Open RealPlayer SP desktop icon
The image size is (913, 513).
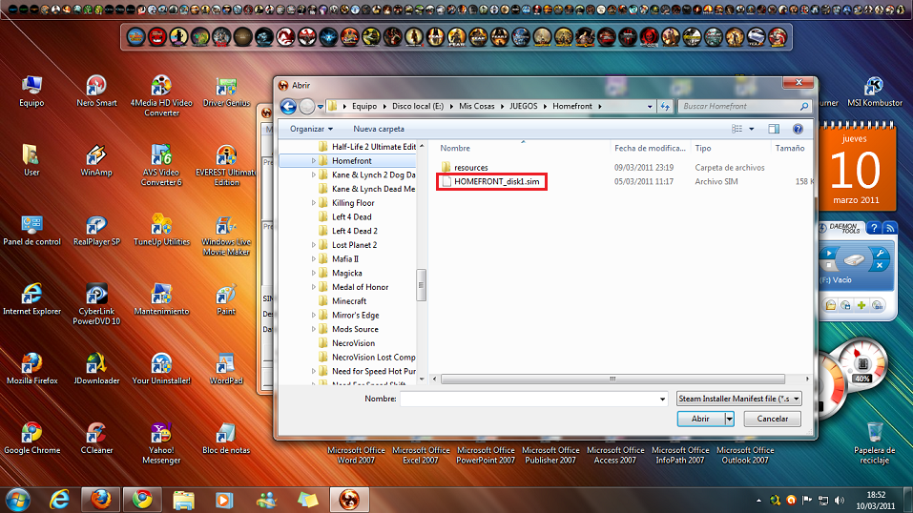coord(96,230)
